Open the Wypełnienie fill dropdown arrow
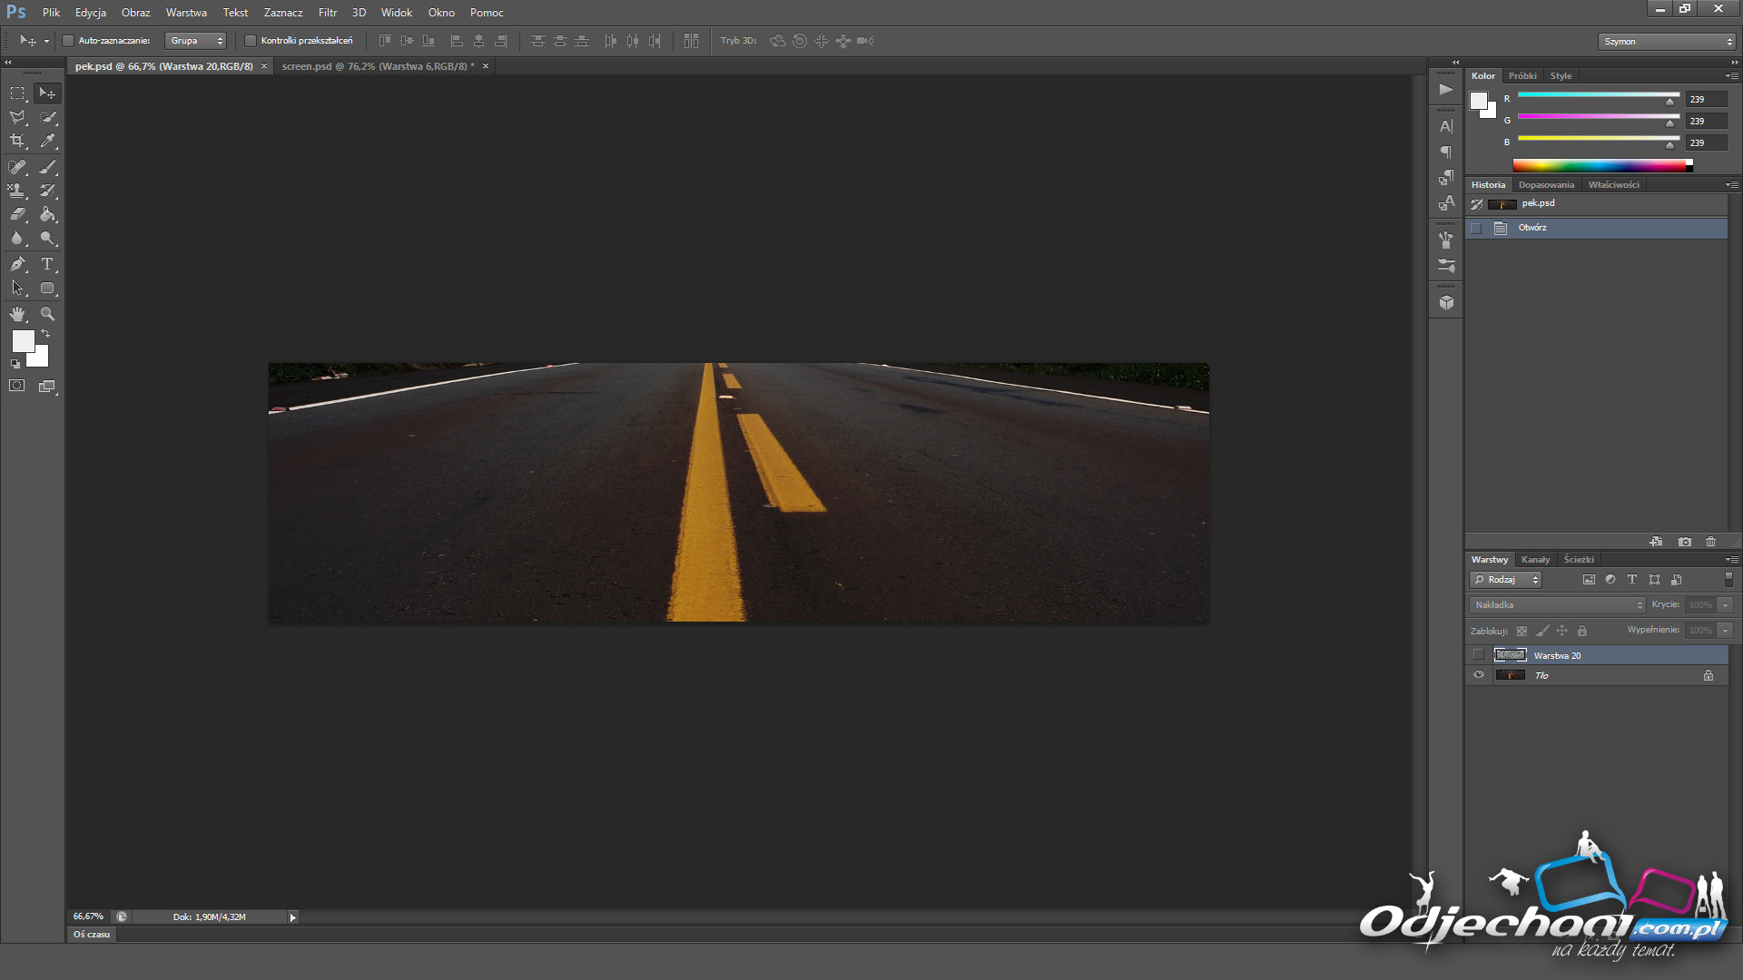Viewport: 1743px width, 980px height. [1726, 631]
